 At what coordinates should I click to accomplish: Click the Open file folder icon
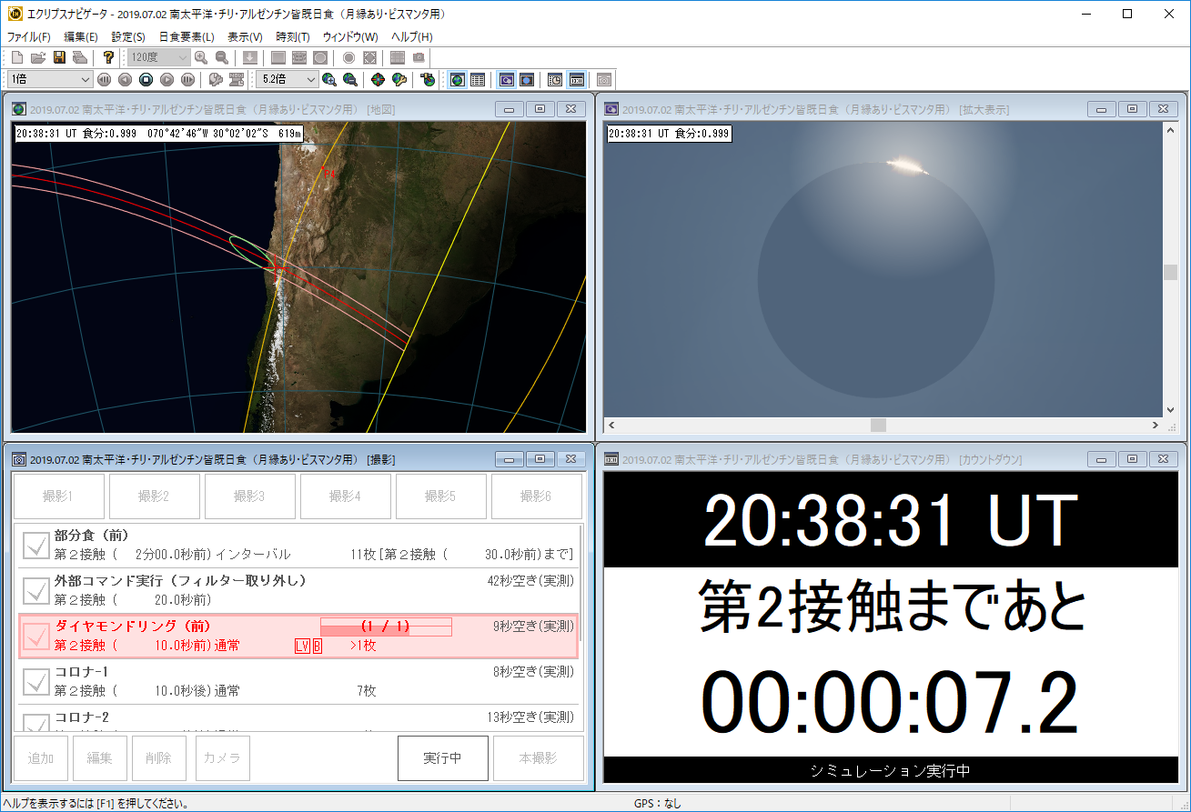[37, 57]
